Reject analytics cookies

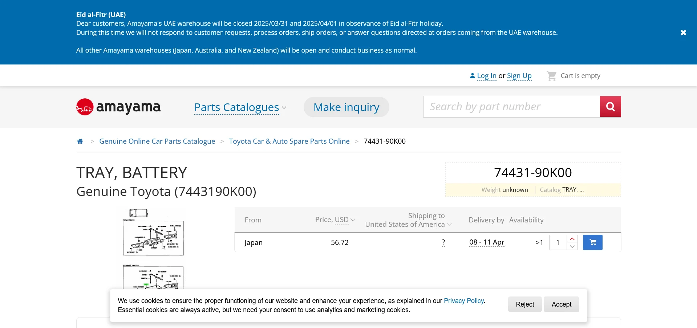(x=525, y=304)
